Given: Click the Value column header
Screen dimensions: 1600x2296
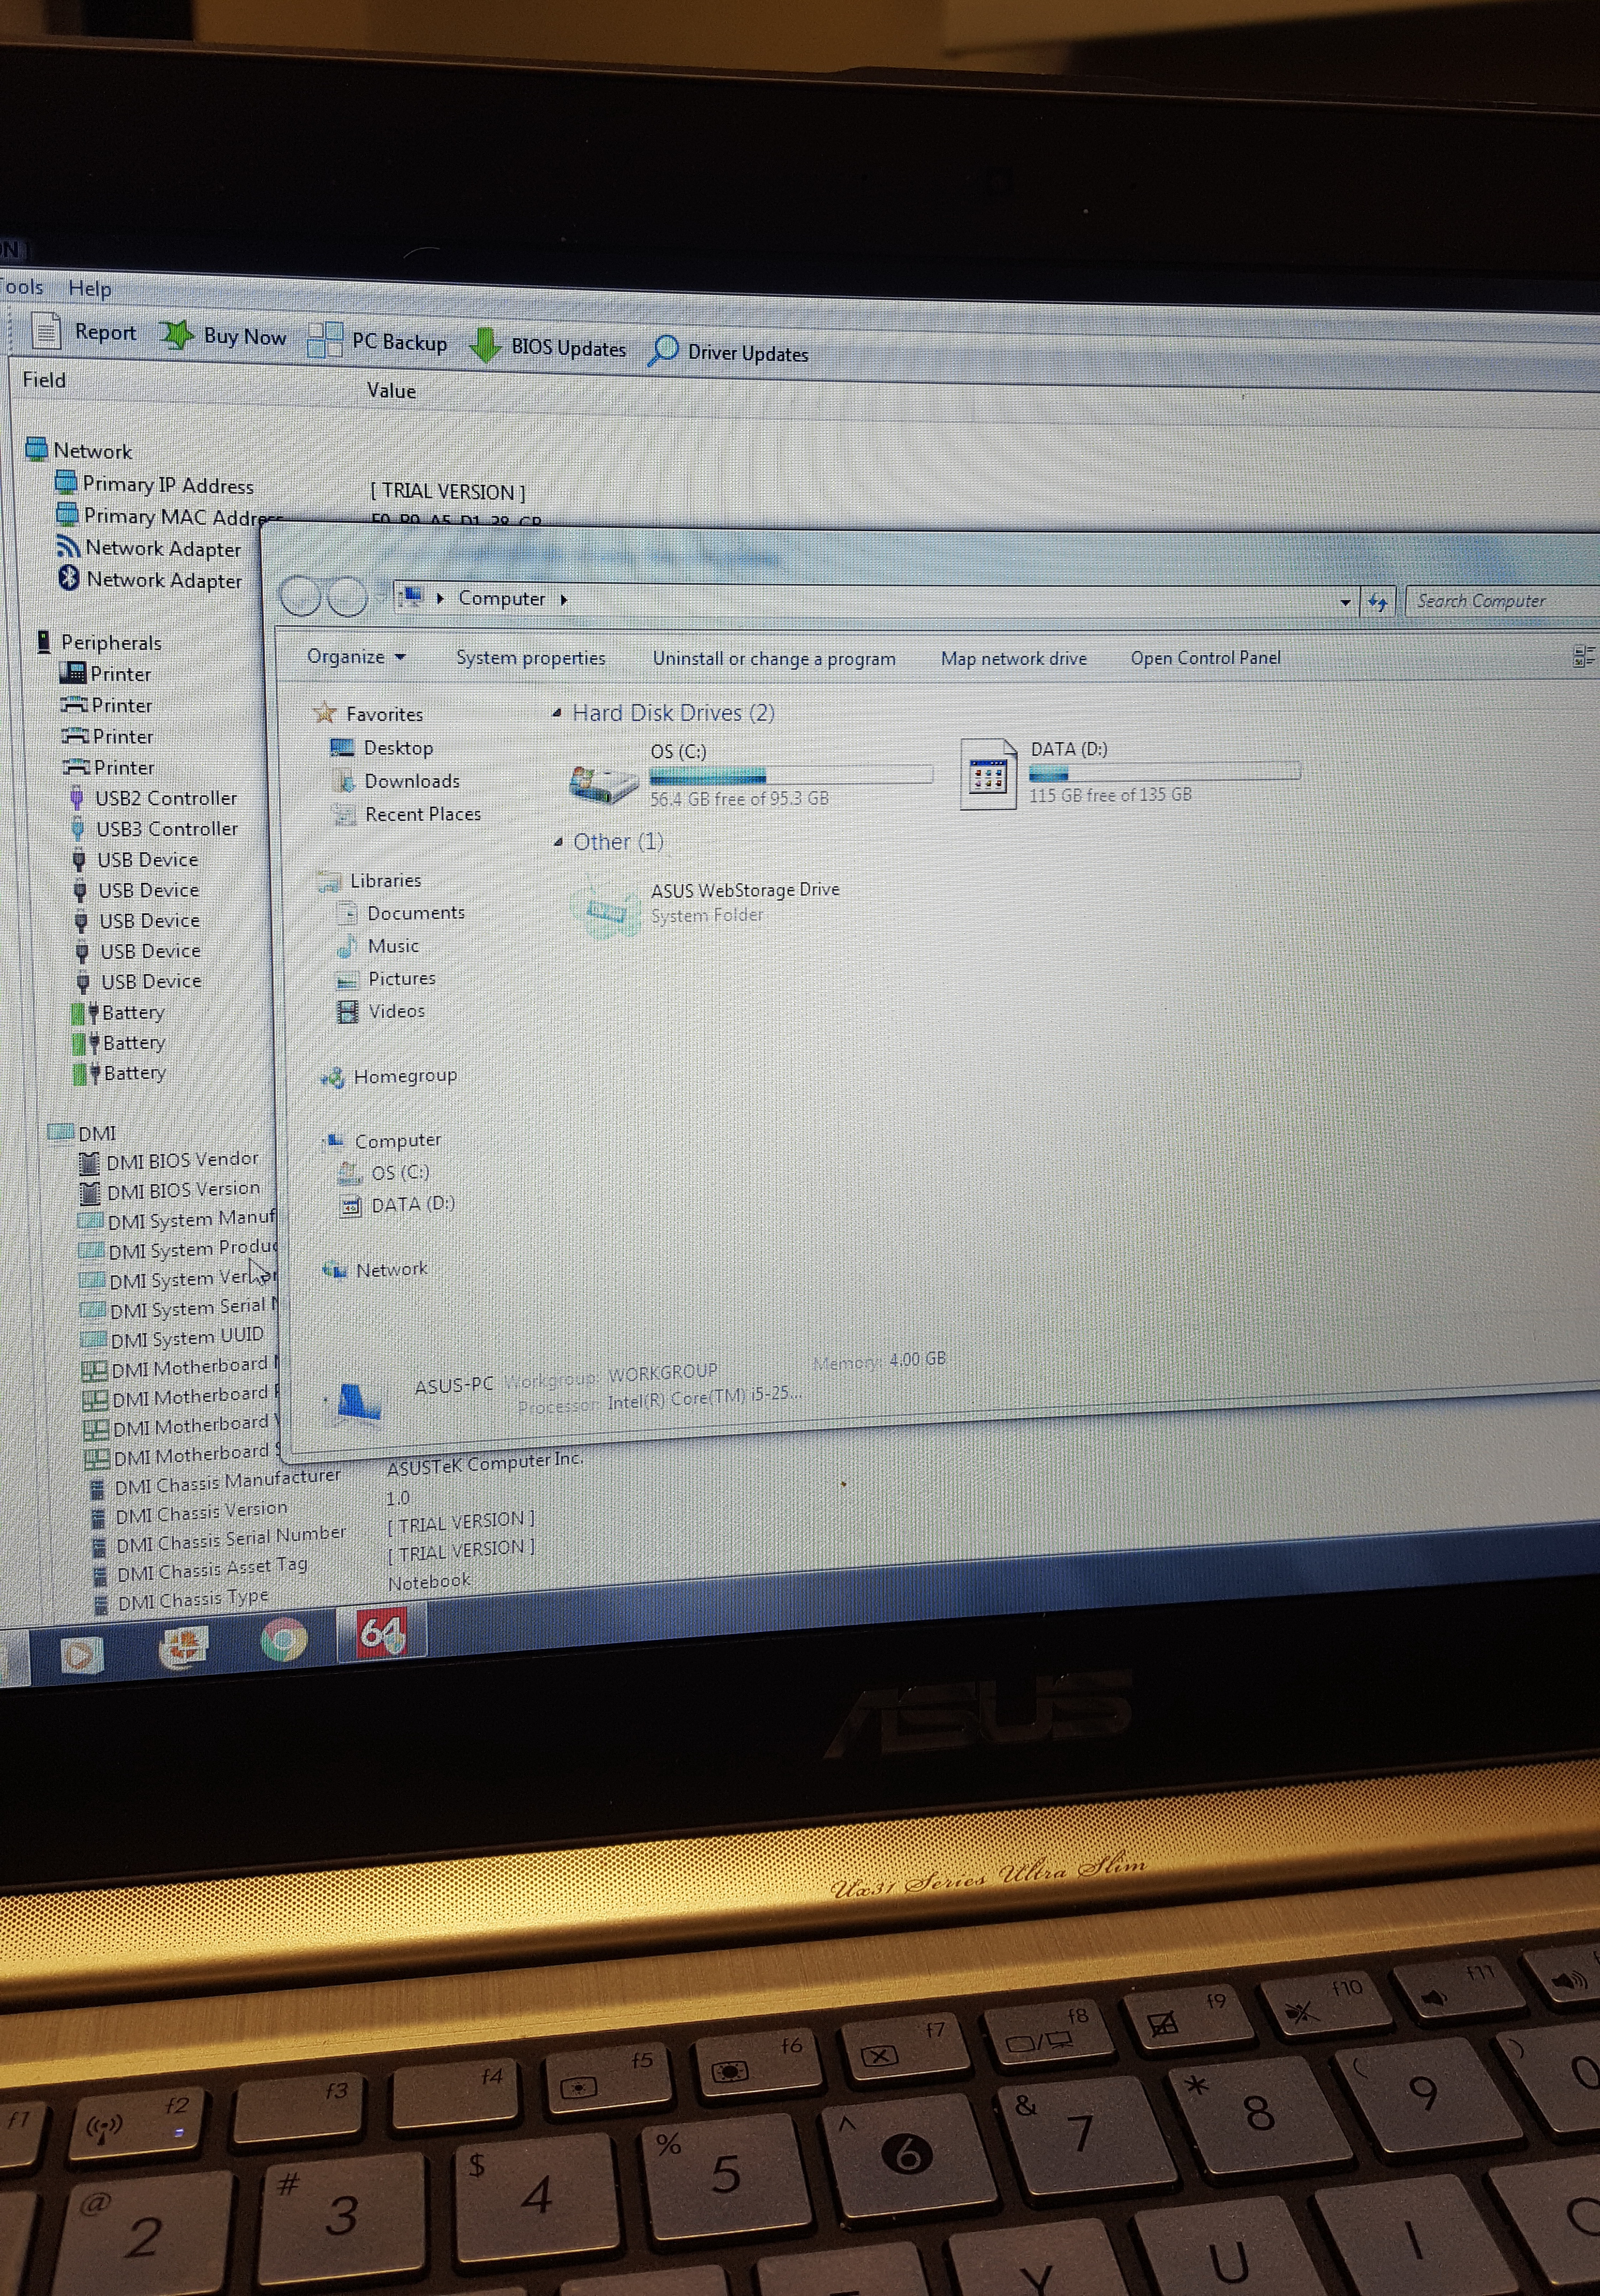Looking at the screenshot, I should click(x=391, y=390).
